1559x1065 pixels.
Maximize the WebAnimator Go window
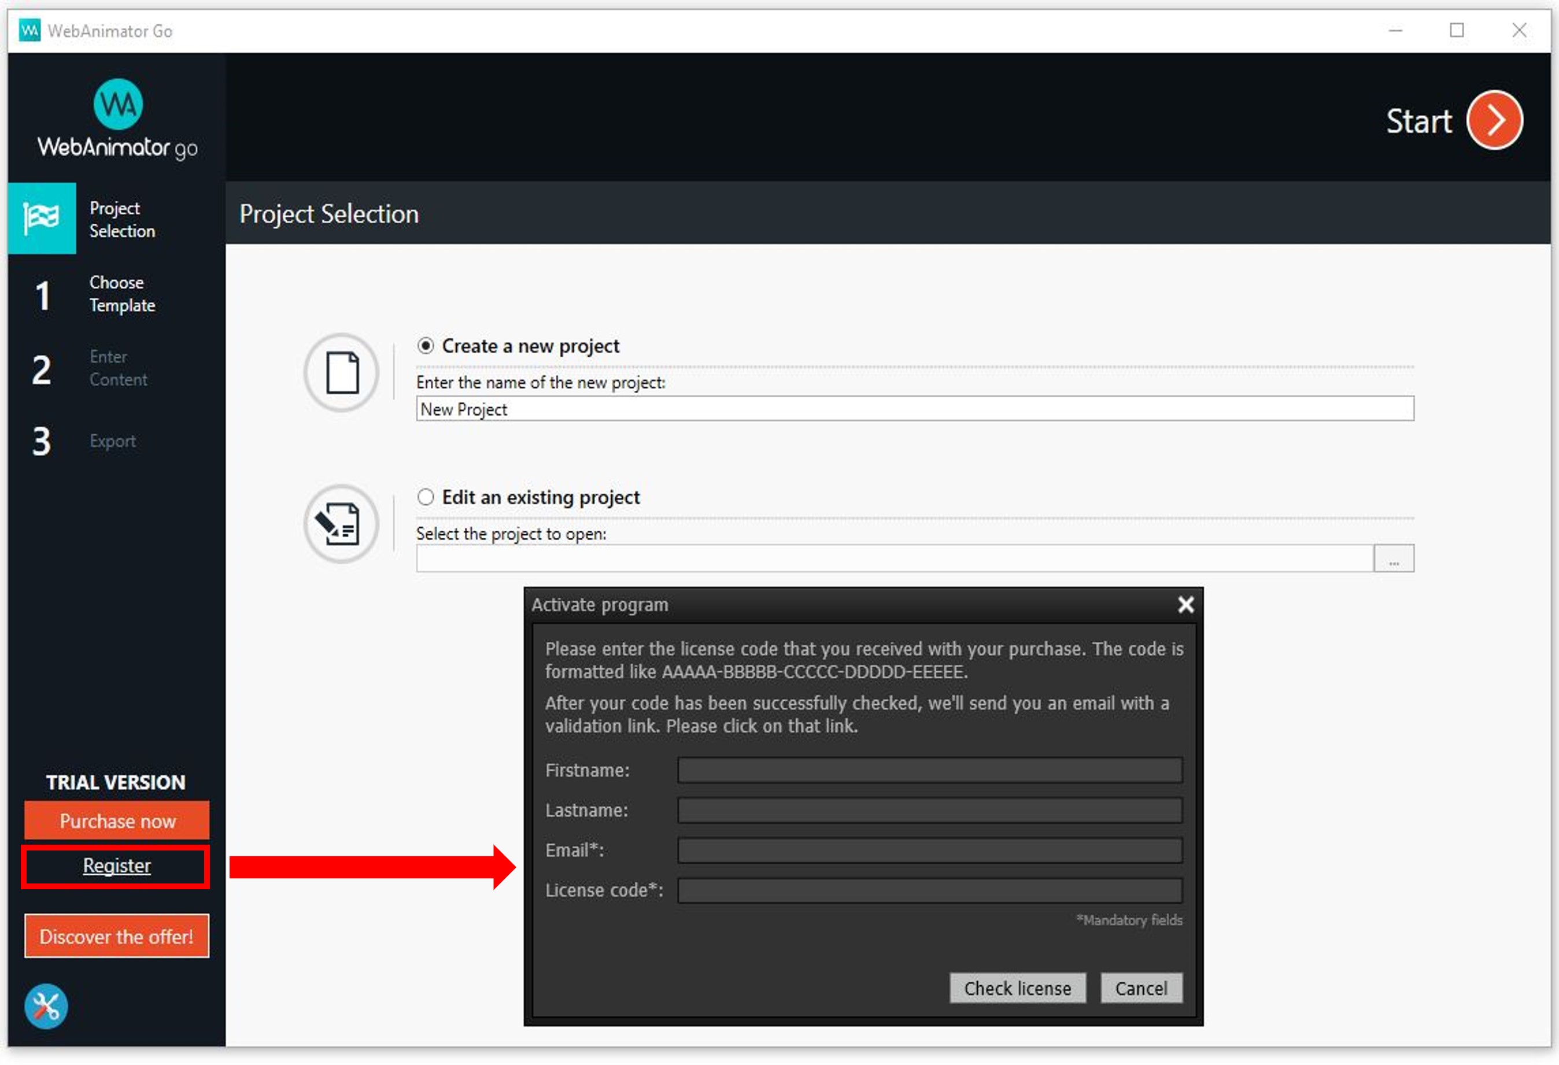(x=1457, y=30)
